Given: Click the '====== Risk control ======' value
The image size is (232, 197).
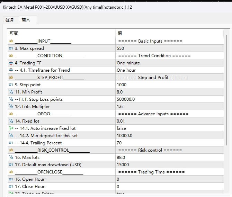Looking at the screenshot, I should point(150,150).
